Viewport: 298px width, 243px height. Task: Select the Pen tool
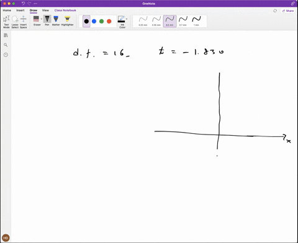coord(47,20)
